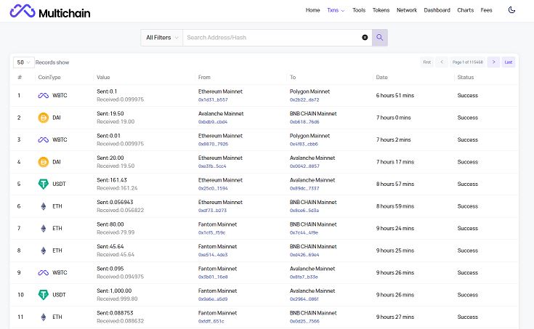Open sender address 0x1cf5...f59c
Screen dimensions: 534x329
tap(212, 232)
